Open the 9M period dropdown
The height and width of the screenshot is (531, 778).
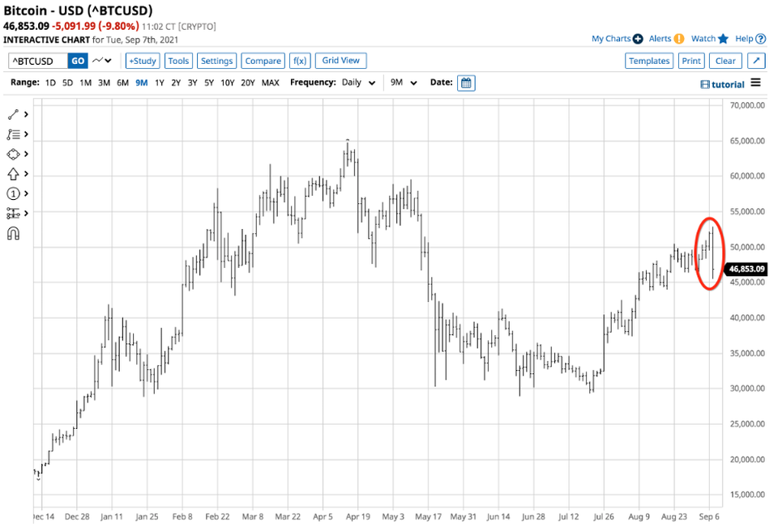point(404,83)
